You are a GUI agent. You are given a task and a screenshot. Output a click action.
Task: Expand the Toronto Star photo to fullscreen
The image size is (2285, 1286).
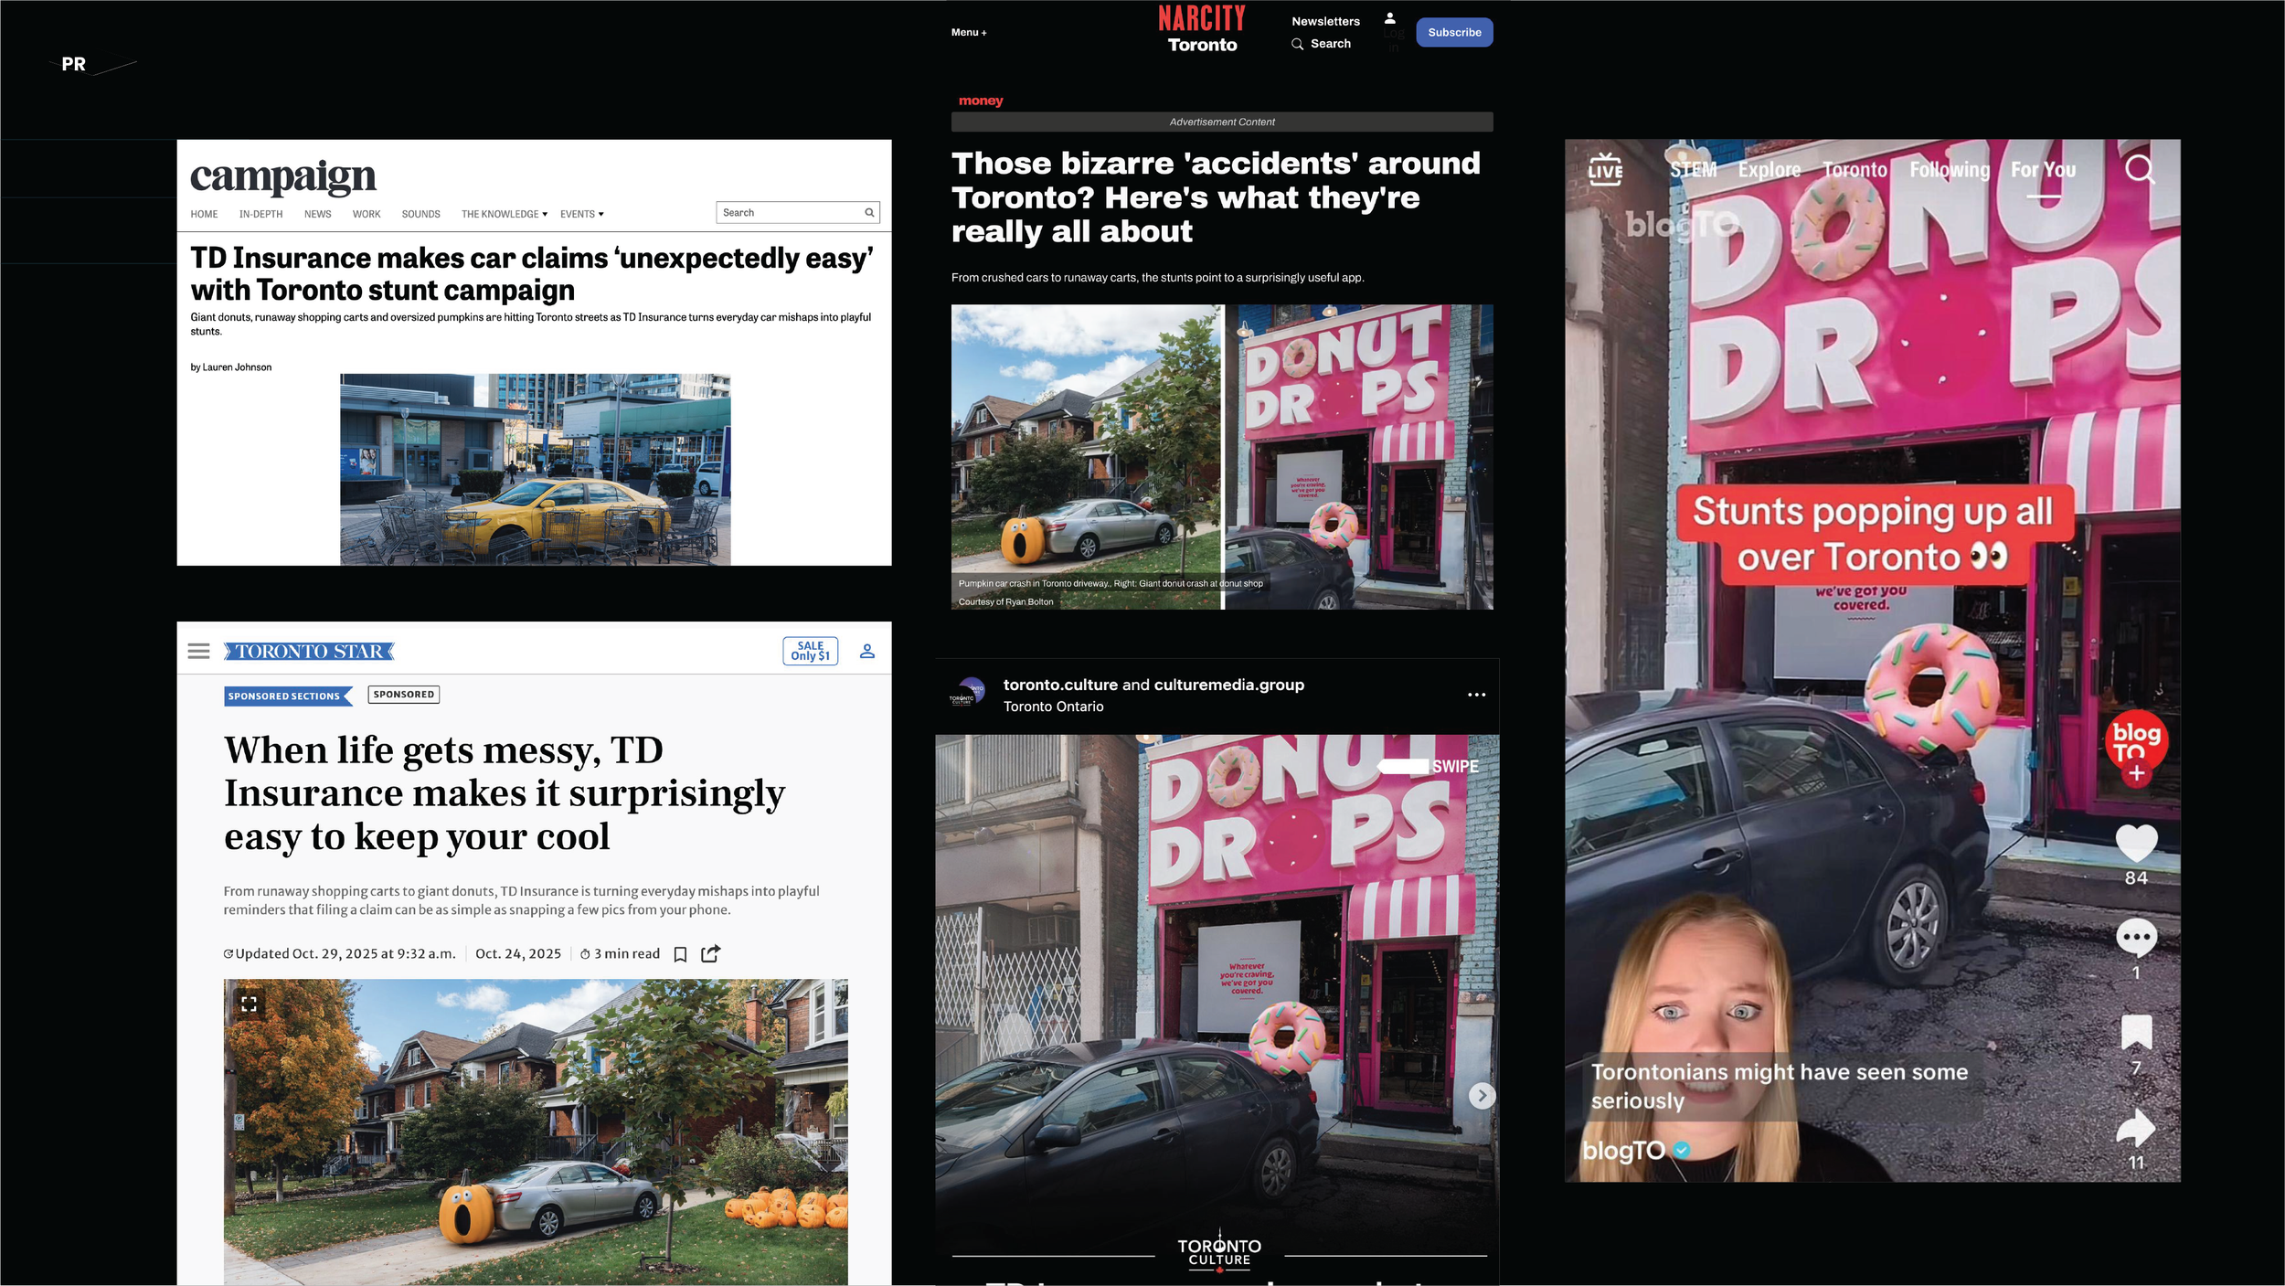[x=249, y=1004]
